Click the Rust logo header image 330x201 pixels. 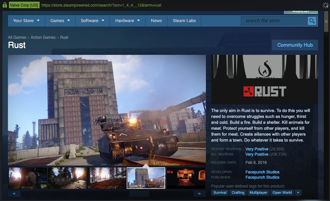[x=264, y=79]
